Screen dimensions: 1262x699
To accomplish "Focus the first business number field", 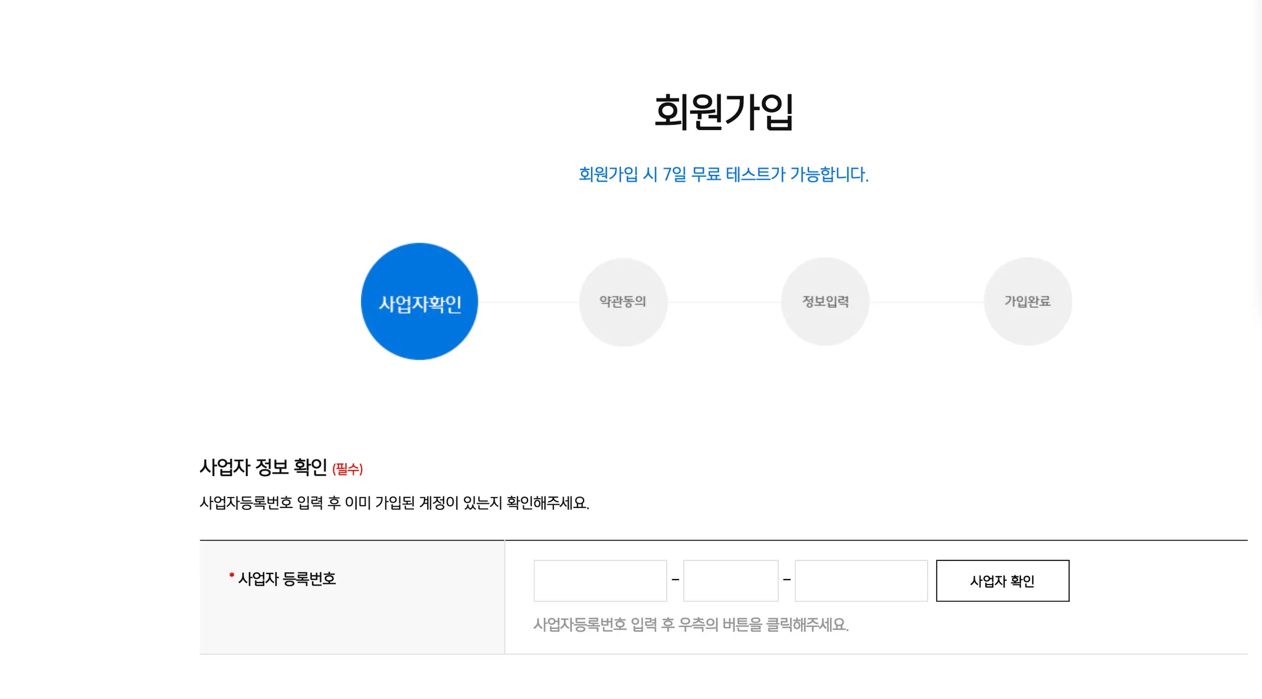I will [x=600, y=581].
